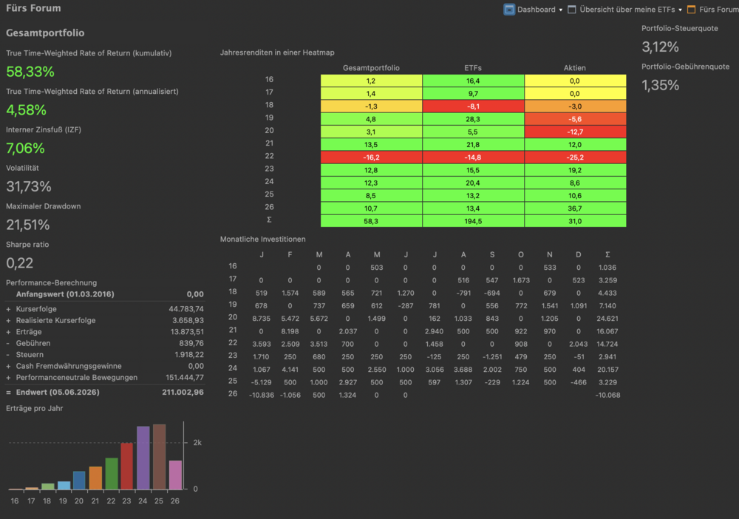The width and height of the screenshot is (739, 519).
Task: Switch to the Fürs Forum dashboard tab
Action: pyautogui.click(x=719, y=10)
